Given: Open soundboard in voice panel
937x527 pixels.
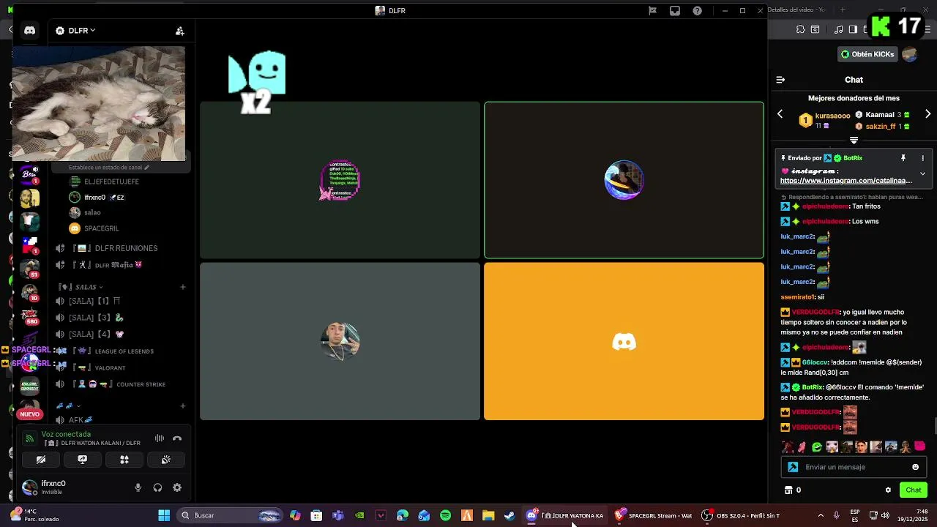Looking at the screenshot, I should [x=166, y=460].
